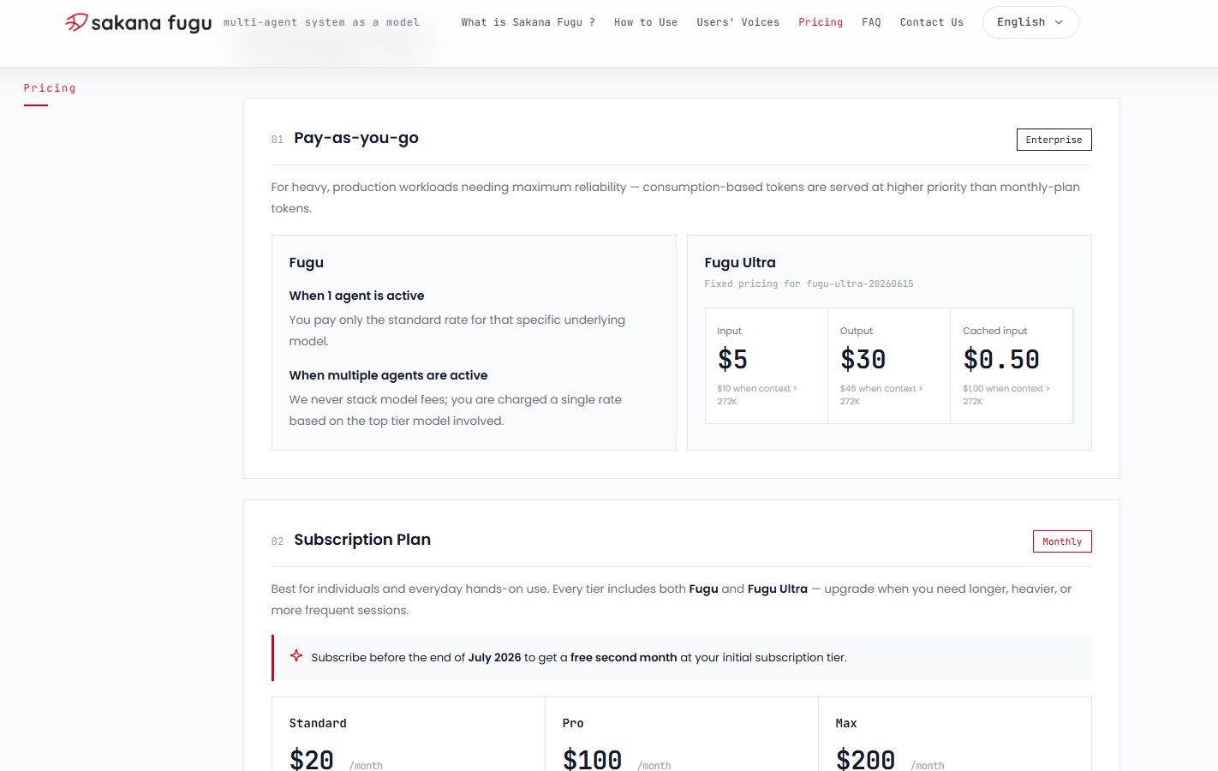Select the Pricing sidebar tab
The image size is (1218, 771).
(x=50, y=88)
